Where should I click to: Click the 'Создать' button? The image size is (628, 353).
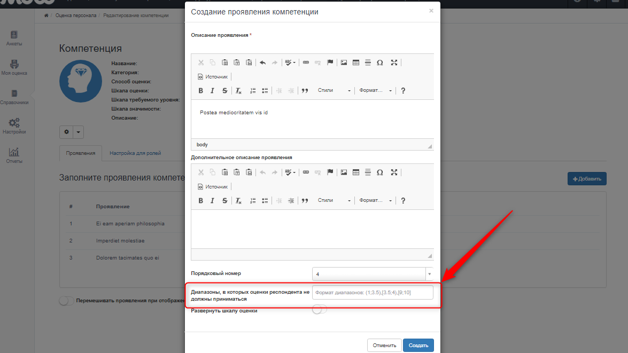[x=418, y=346]
